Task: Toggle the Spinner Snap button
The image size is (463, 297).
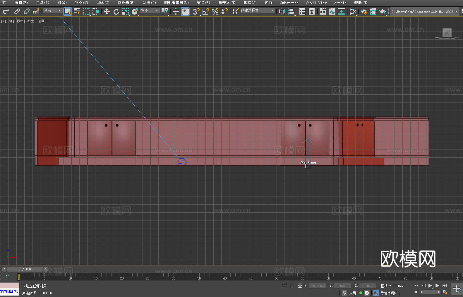Action: click(x=224, y=11)
